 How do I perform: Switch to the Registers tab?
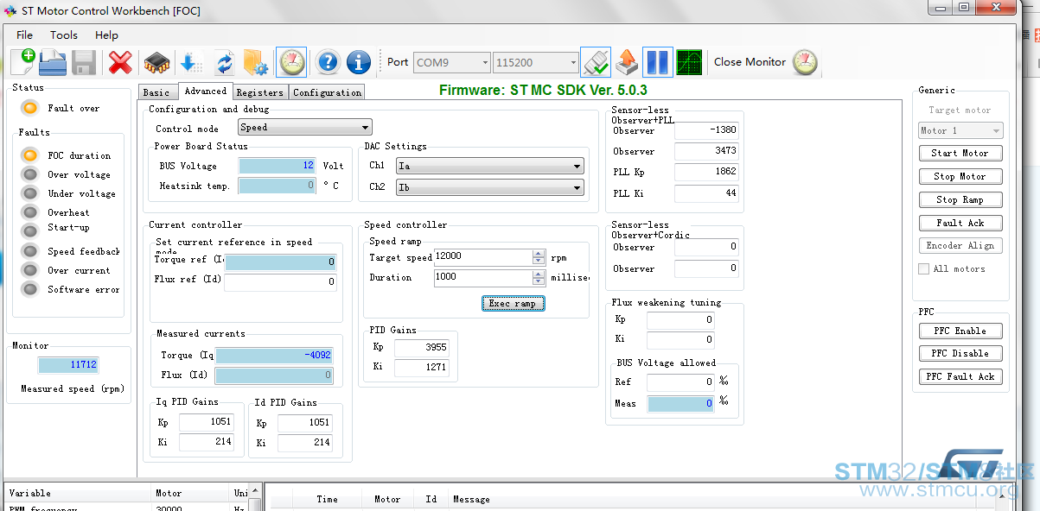(x=259, y=92)
